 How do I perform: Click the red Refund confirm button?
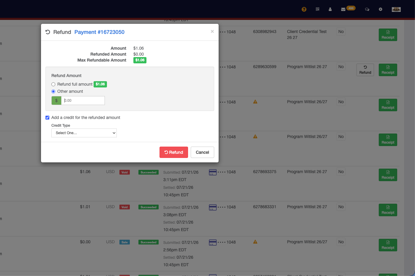174,152
